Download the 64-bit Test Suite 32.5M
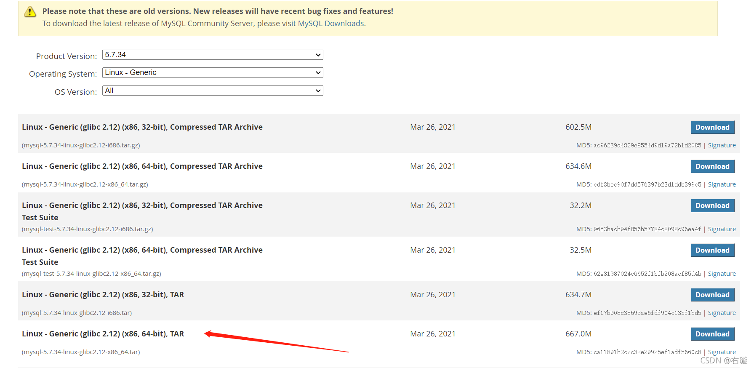 tap(712, 250)
